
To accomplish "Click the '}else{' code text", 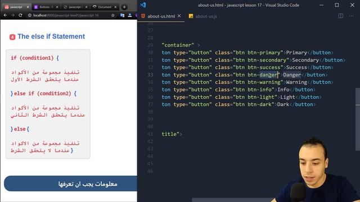I will (20, 129).
